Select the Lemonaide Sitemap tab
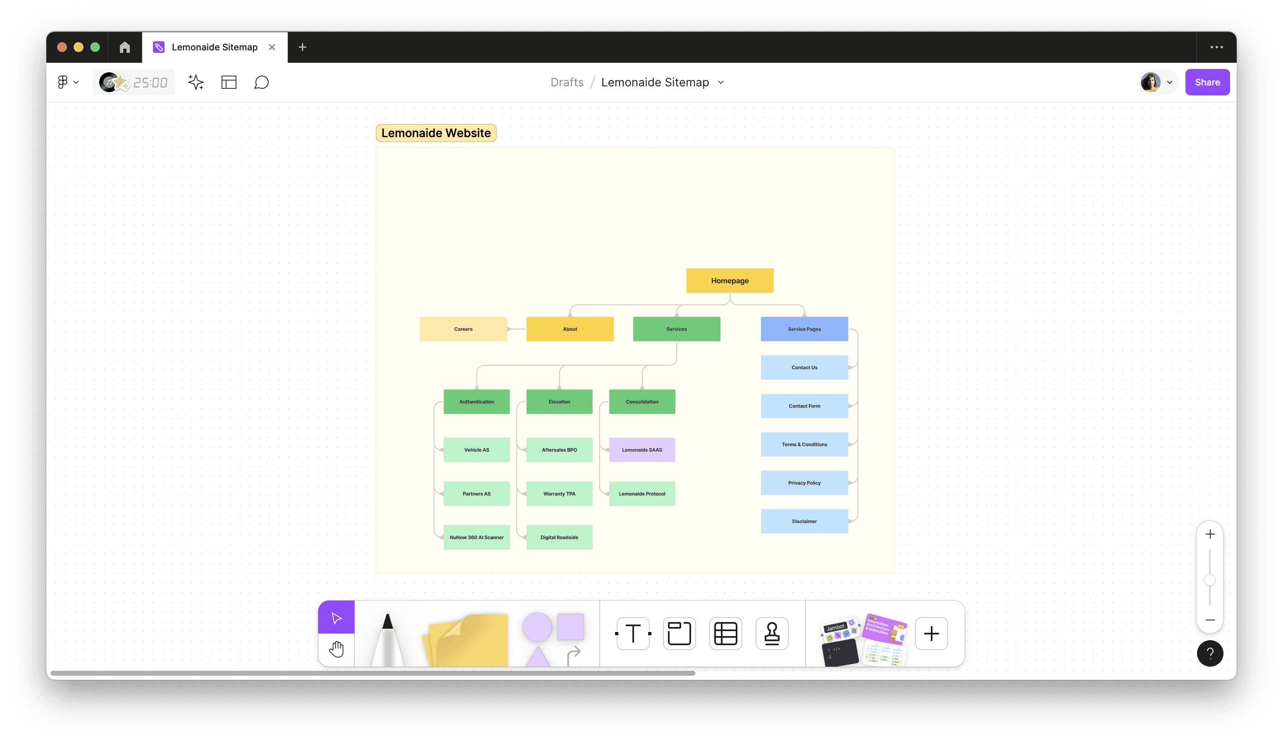This screenshot has height=741, width=1283. 215,47
